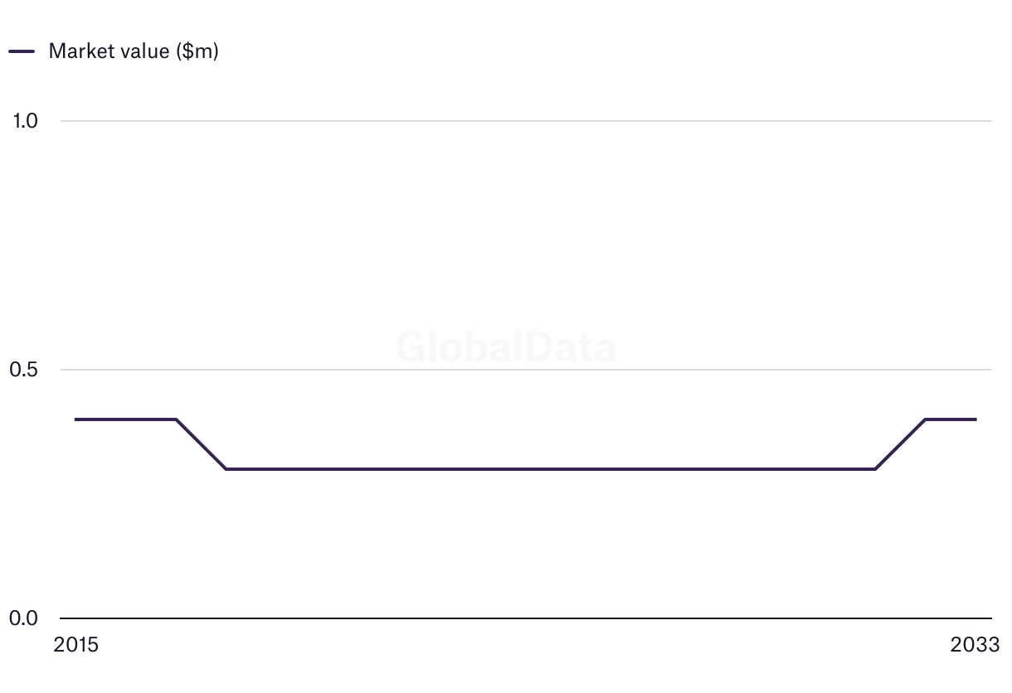Image resolution: width=1012 pixels, height=693 pixels.
Task: Click the Market value ($m) legend label
Action: click(x=134, y=51)
